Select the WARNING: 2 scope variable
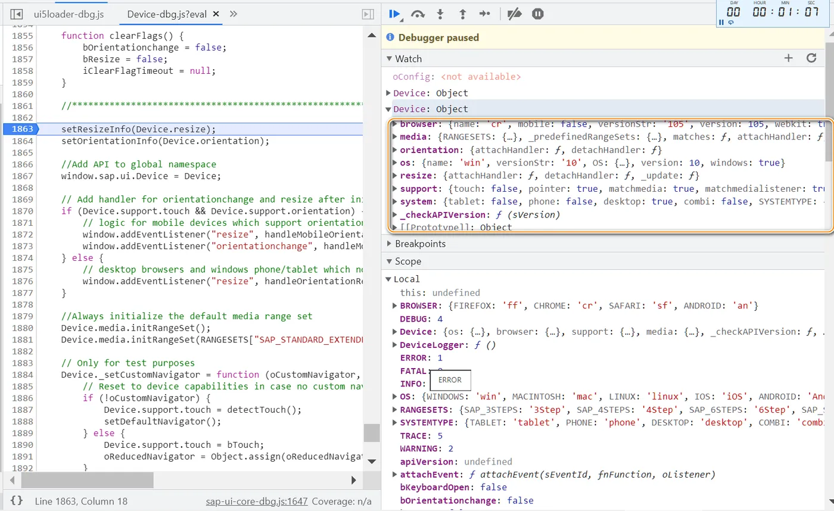 pyautogui.click(x=427, y=448)
